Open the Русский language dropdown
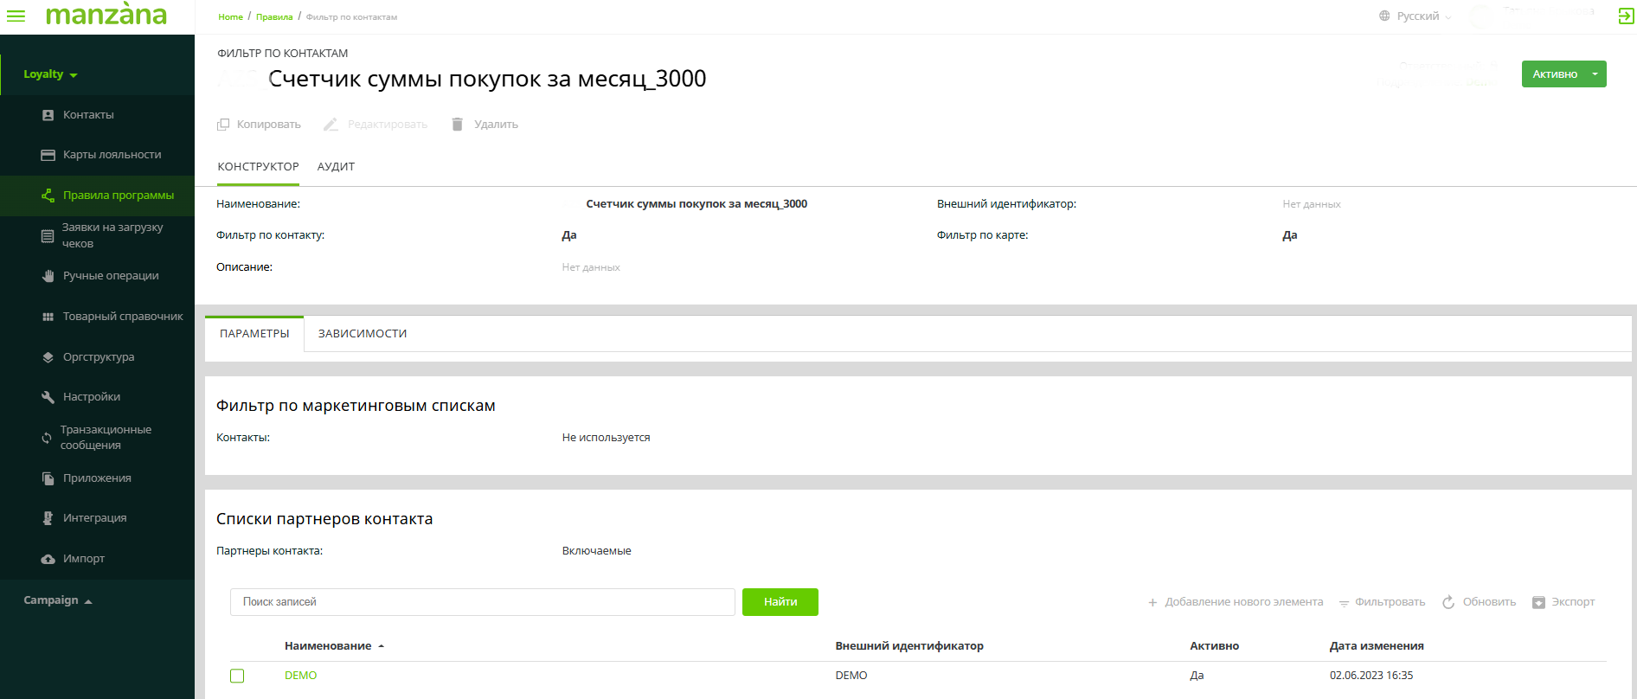Screen dimensions: 1637x699 point(1416,16)
